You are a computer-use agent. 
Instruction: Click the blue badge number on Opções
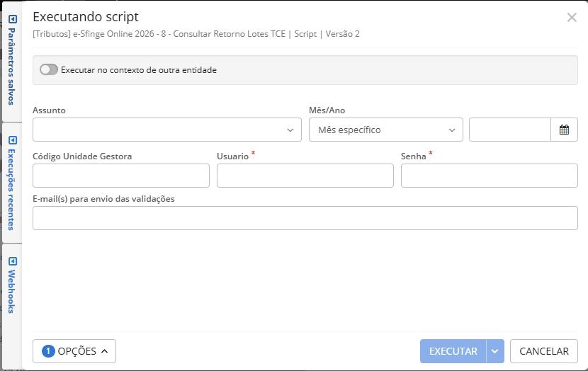48,351
